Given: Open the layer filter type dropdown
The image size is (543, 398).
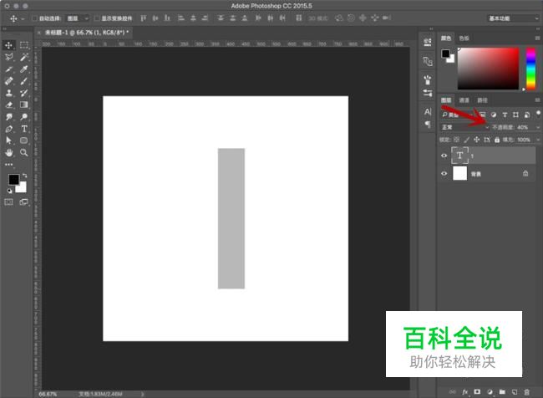Looking at the screenshot, I should (456, 115).
